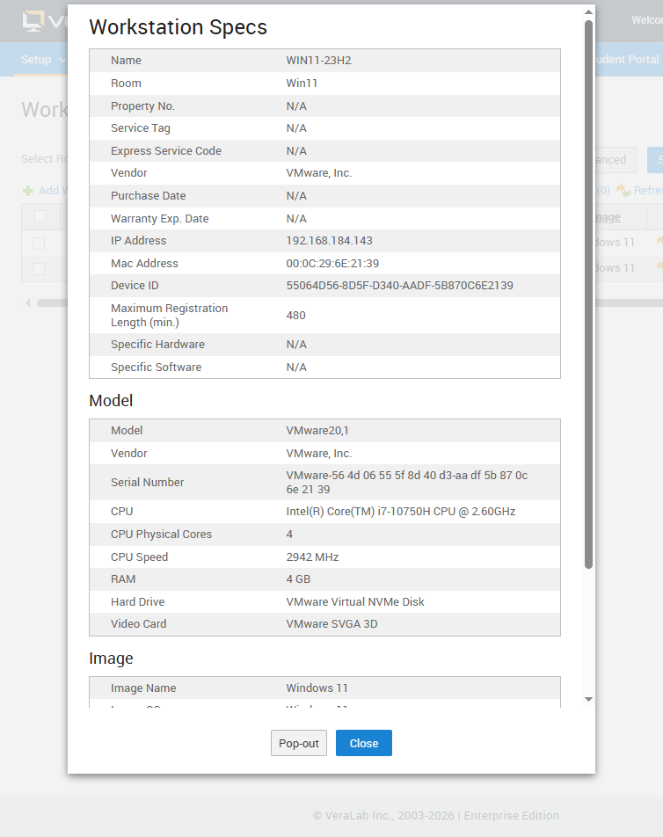Sort by the Image column header
The image size is (663, 837).
[x=608, y=216]
